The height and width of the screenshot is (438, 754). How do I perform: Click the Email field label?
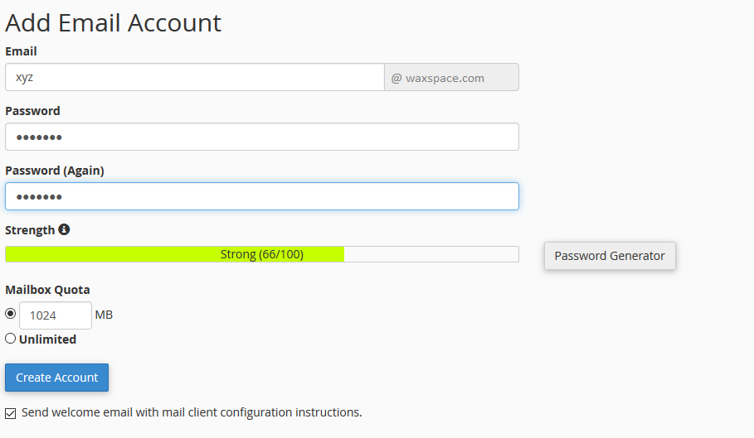point(21,51)
